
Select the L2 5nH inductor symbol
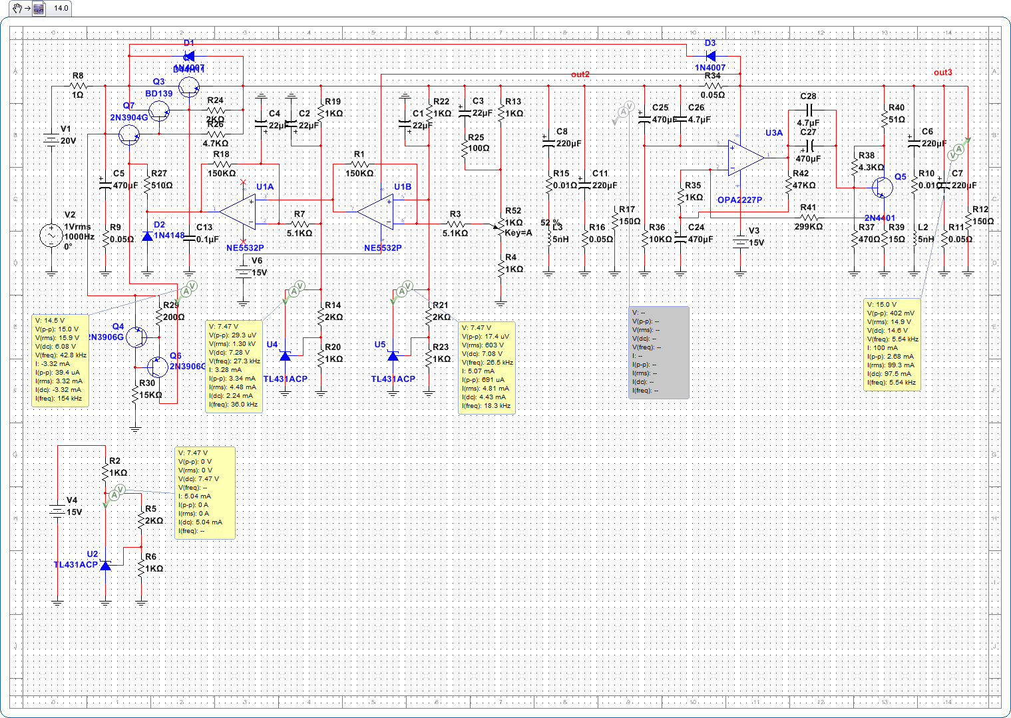(x=914, y=238)
